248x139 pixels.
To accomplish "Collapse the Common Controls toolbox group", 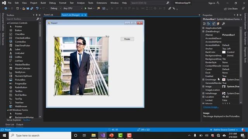I will 8,23.
